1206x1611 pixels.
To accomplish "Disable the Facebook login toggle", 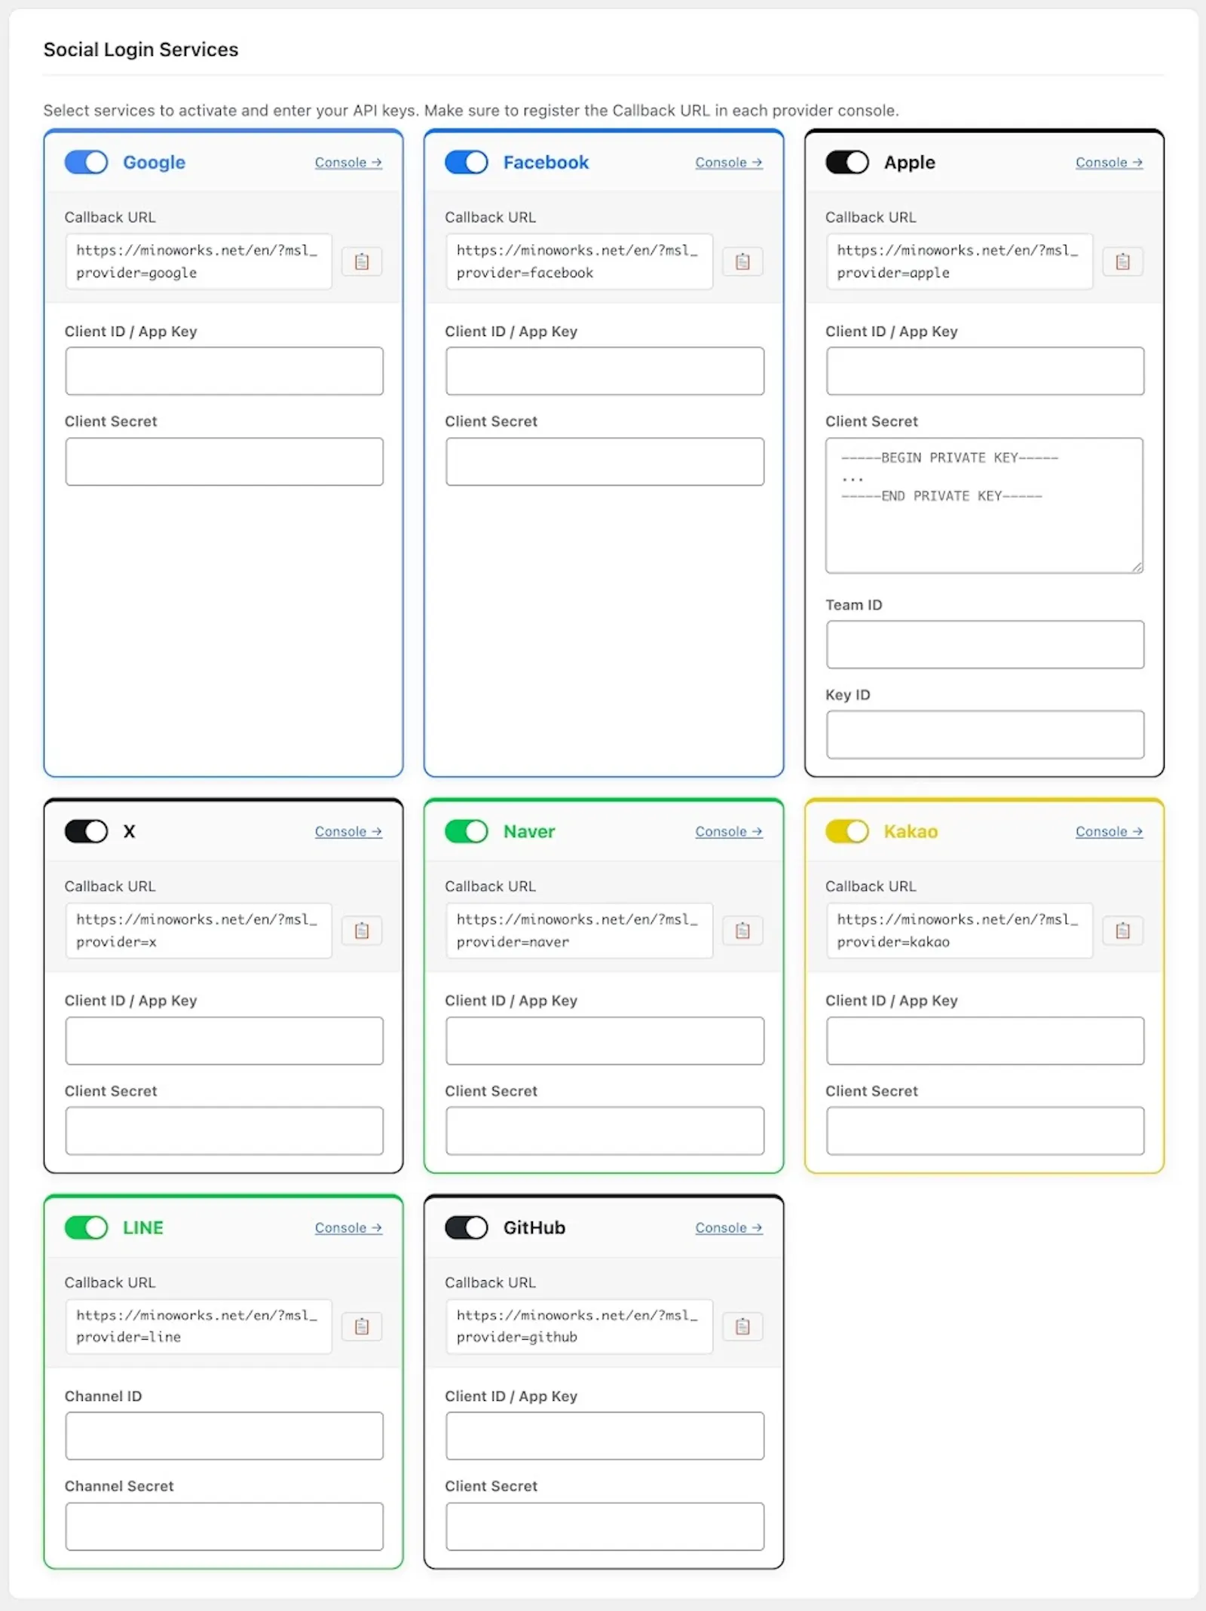I will pyautogui.click(x=467, y=162).
